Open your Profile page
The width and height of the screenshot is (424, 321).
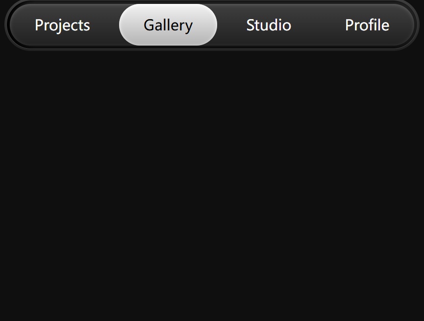[367, 25]
